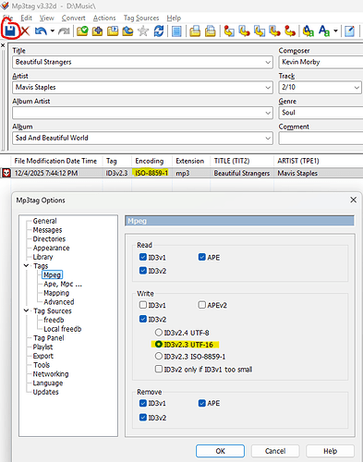363x462 pixels.
Task: Close the Mp3tag Options dialog
Action: tap(354, 200)
